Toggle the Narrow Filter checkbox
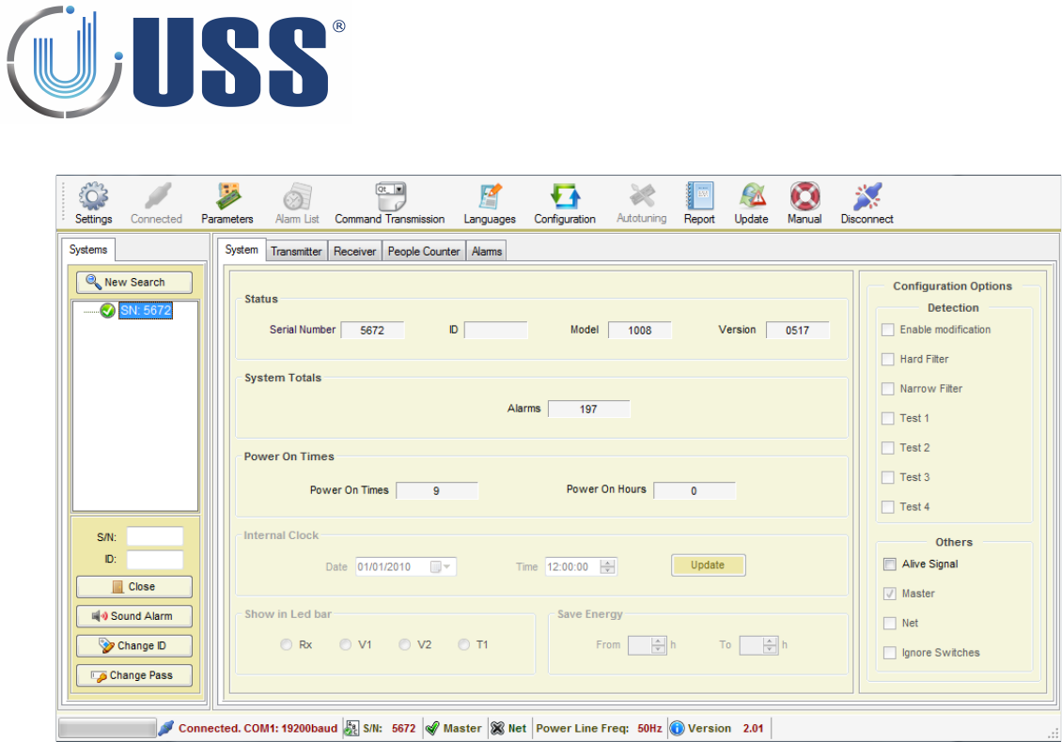The image size is (1062, 742). (x=888, y=389)
